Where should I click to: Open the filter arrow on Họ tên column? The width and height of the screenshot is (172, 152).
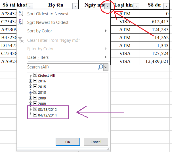(x=75, y=6)
